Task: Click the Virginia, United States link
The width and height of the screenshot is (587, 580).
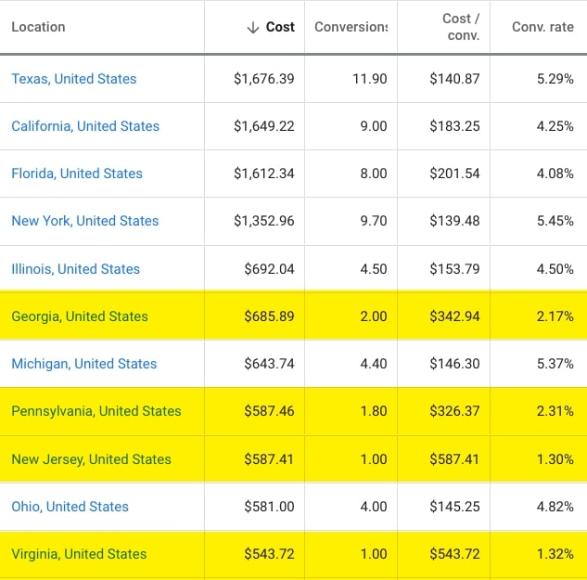Action: (79, 554)
